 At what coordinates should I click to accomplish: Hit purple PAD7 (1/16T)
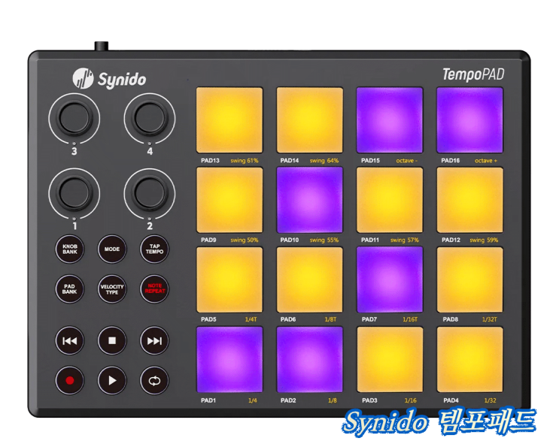(390, 279)
